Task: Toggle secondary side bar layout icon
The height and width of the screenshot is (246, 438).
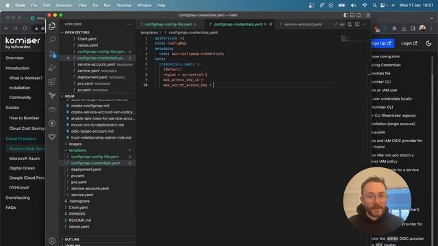Action: click(x=359, y=15)
